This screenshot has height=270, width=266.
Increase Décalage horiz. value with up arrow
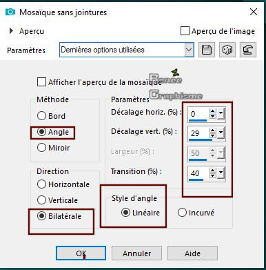coord(213,111)
